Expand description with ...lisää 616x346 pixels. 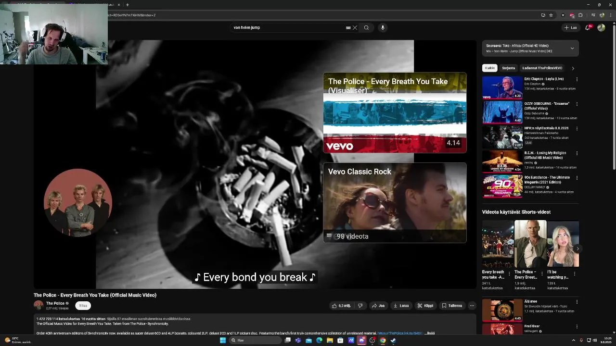429,333
